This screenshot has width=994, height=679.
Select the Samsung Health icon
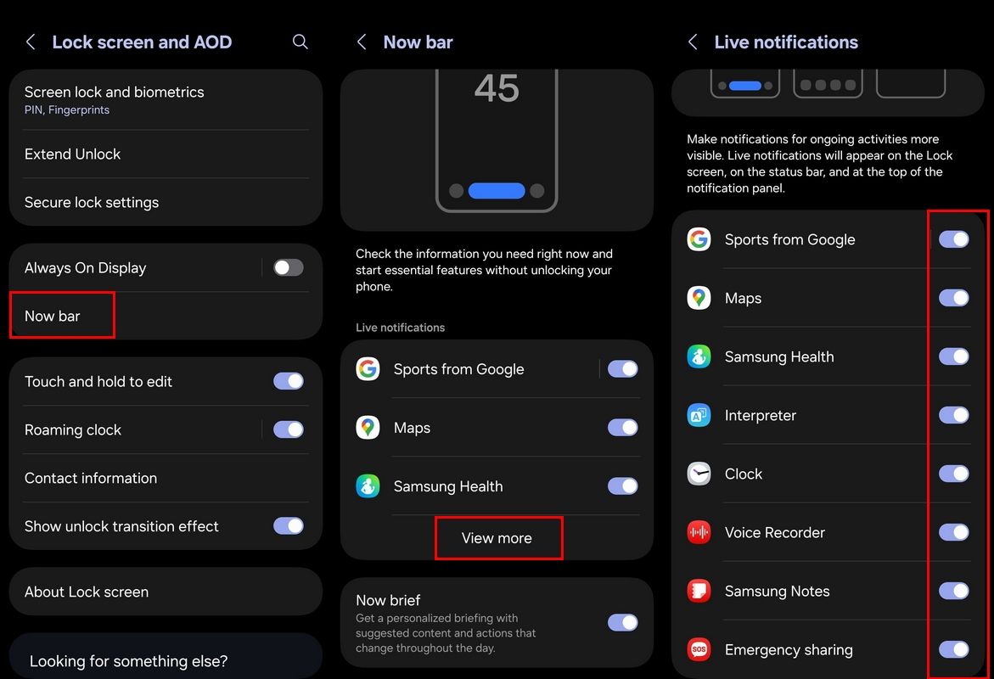pyautogui.click(x=698, y=356)
